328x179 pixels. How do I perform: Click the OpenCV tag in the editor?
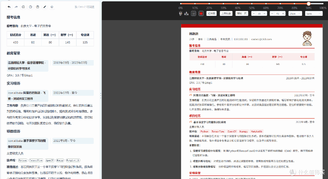point(50,160)
